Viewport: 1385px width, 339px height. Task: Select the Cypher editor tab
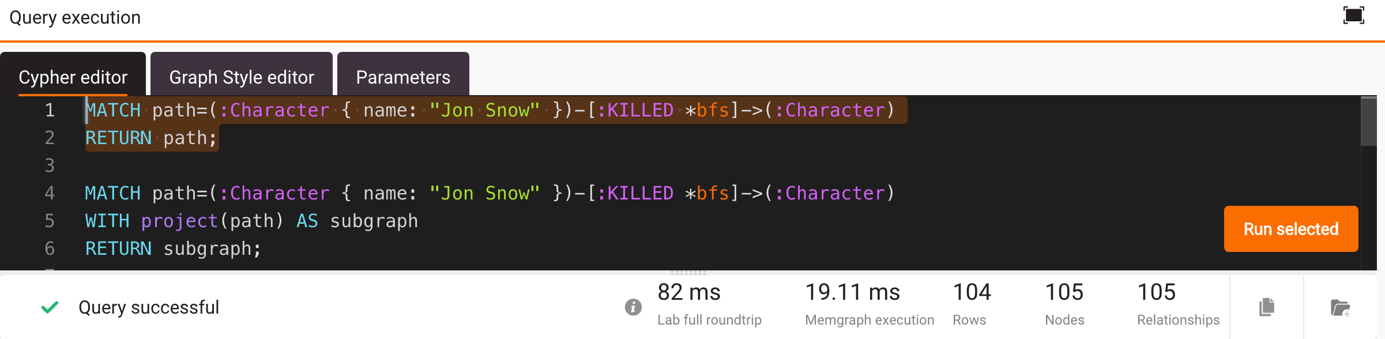coord(73,77)
